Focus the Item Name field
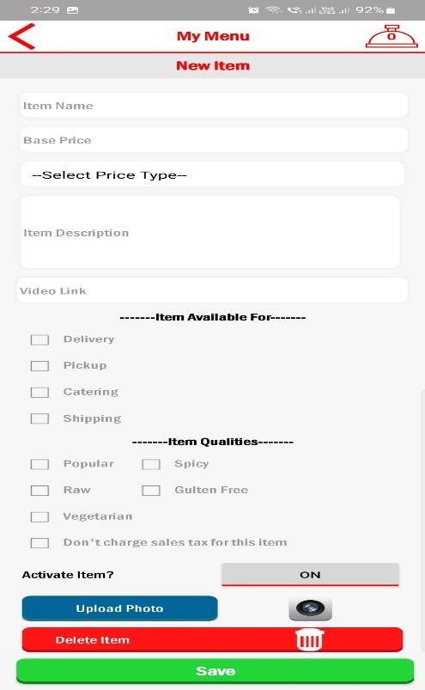425x690 pixels. pos(214,106)
